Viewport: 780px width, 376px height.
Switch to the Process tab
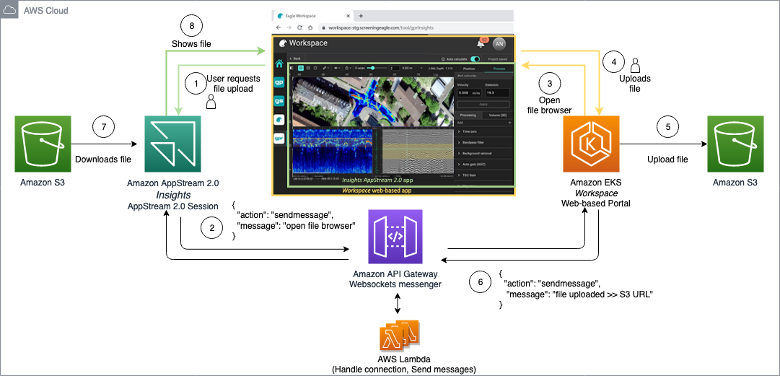coord(499,69)
